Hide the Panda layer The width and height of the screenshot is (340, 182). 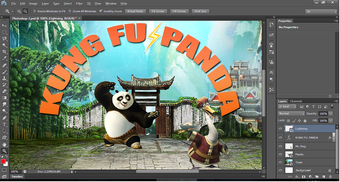(280, 154)
